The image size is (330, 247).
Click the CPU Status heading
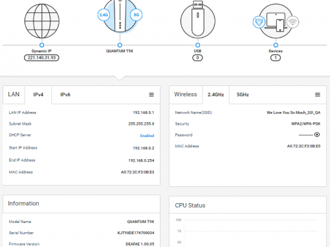point(190,206)
